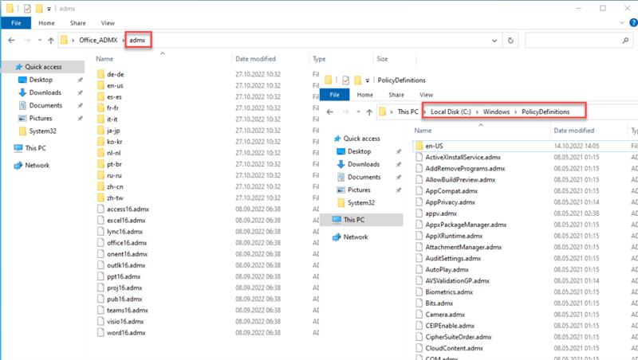Viewport: 638px width, 360px height.
Task: Open the Share tab in the admx window
Action: tap(77, 23)
